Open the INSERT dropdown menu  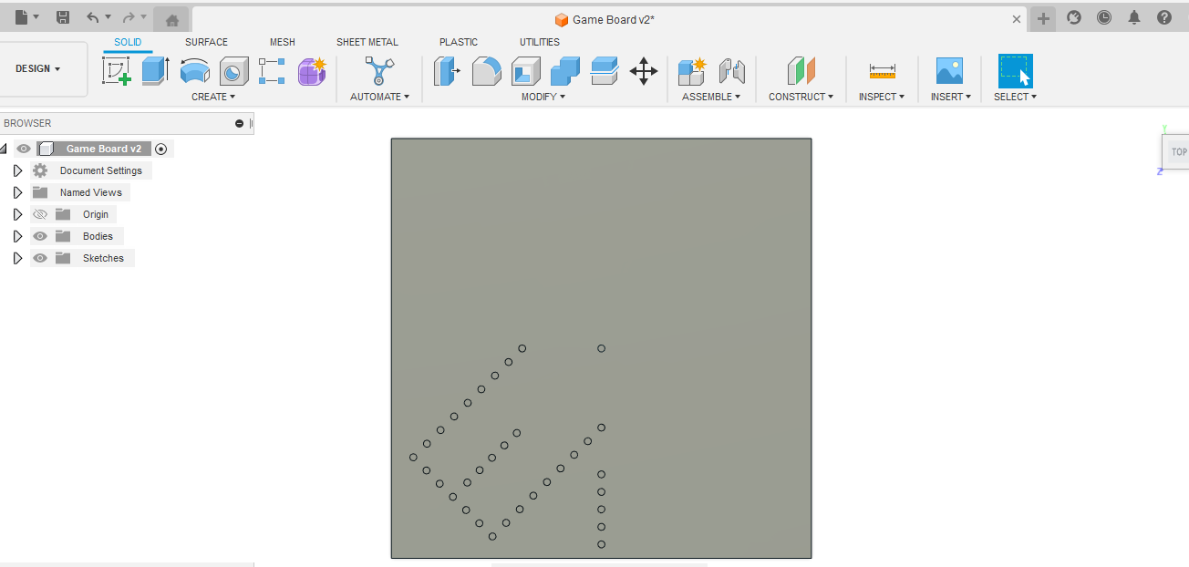pos(951,97)
